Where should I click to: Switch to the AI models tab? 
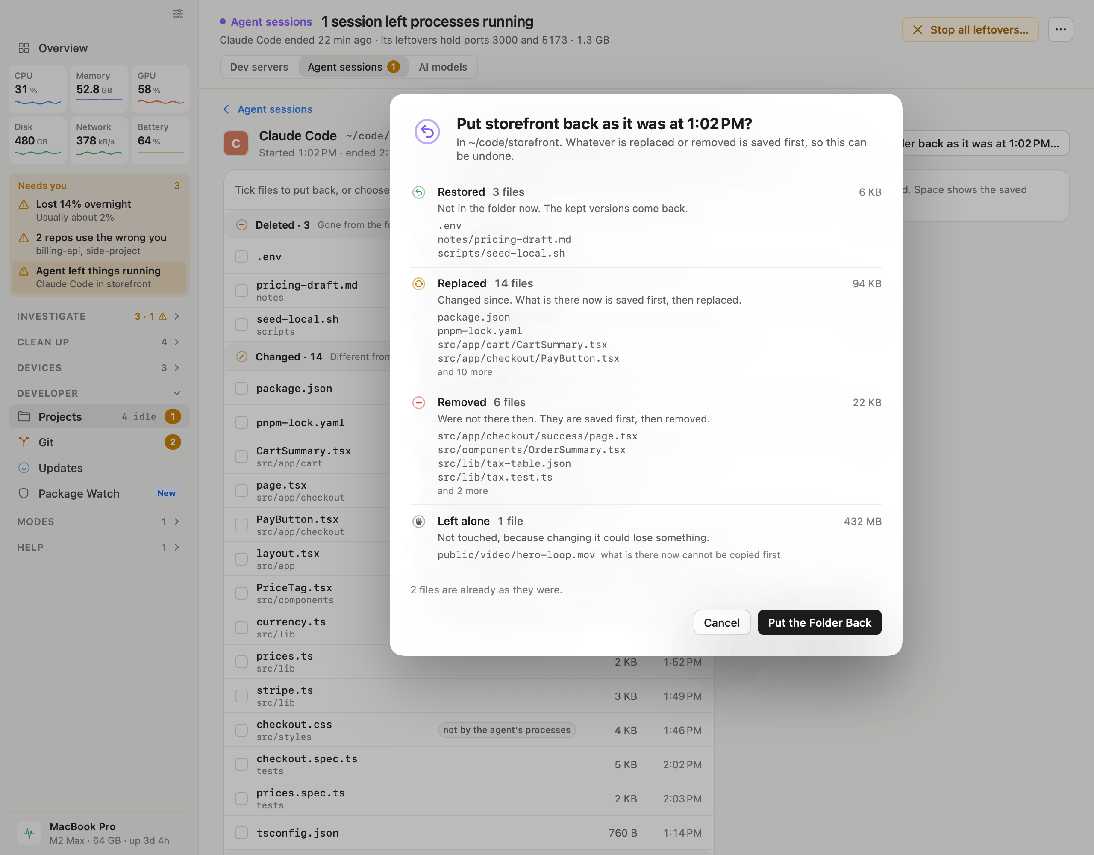coord(443,67)
